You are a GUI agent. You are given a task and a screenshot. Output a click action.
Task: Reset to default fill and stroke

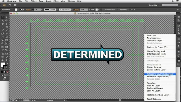[1, 69]
